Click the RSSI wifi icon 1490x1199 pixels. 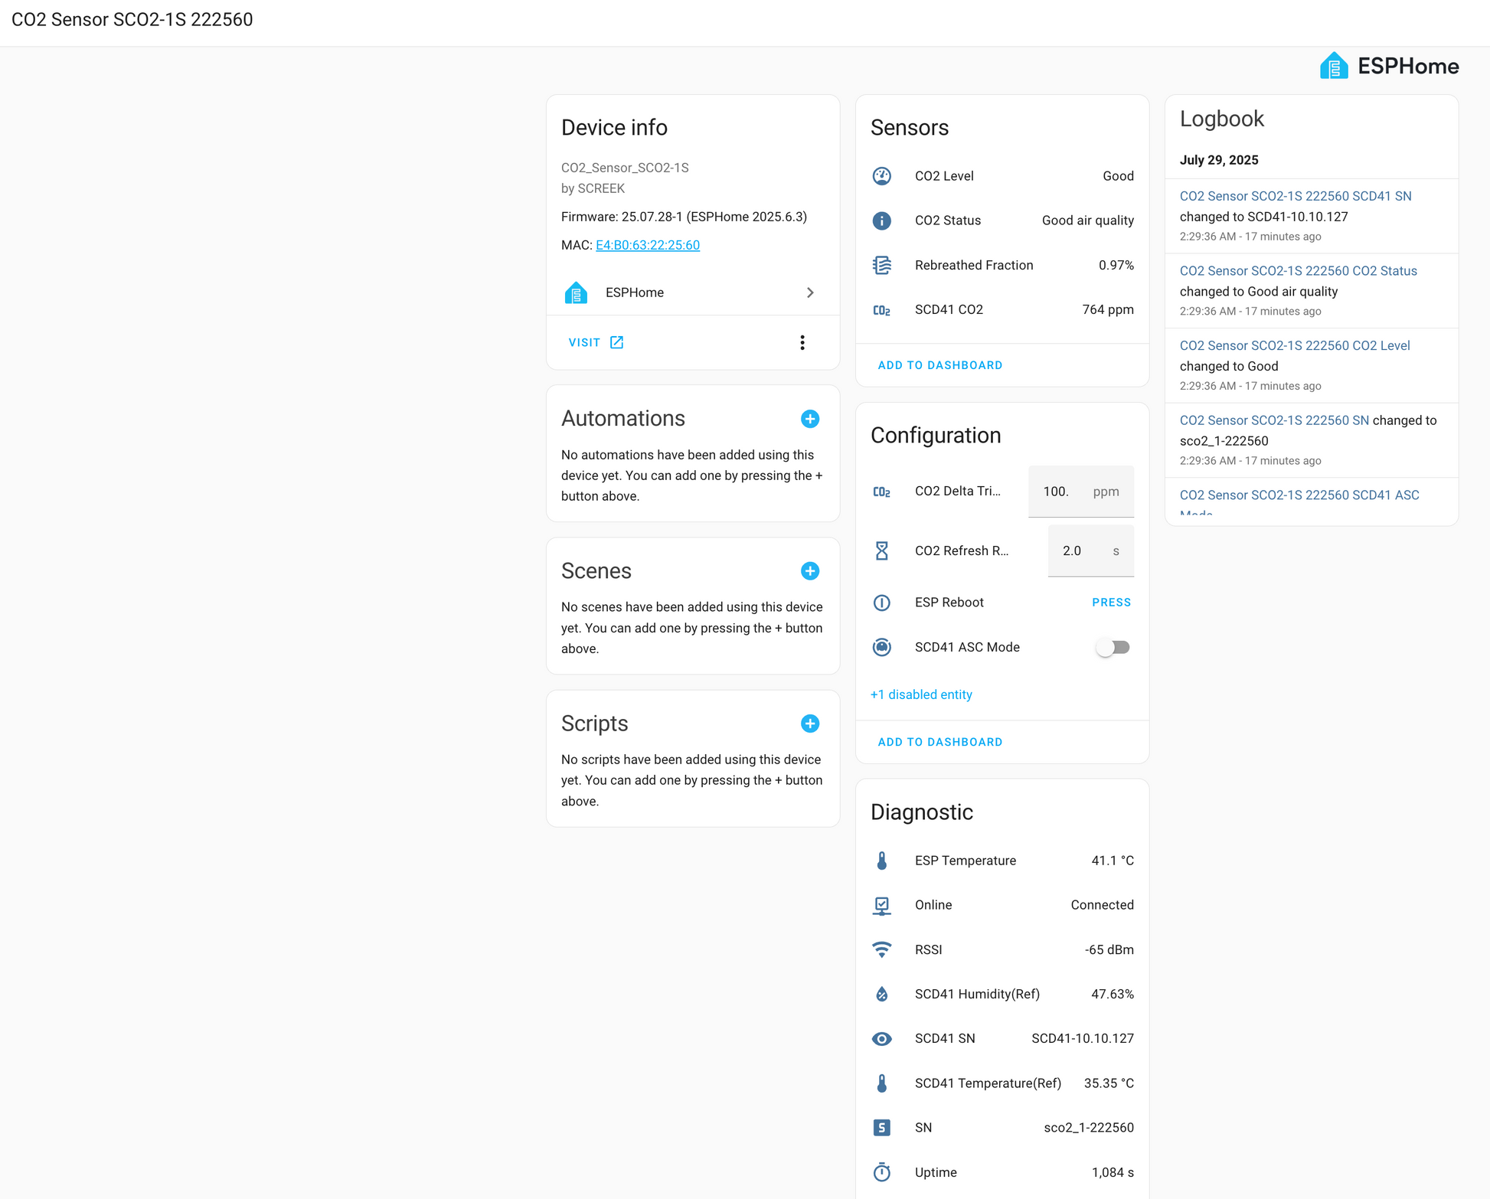pyautogui.click(x=881, y=949)
